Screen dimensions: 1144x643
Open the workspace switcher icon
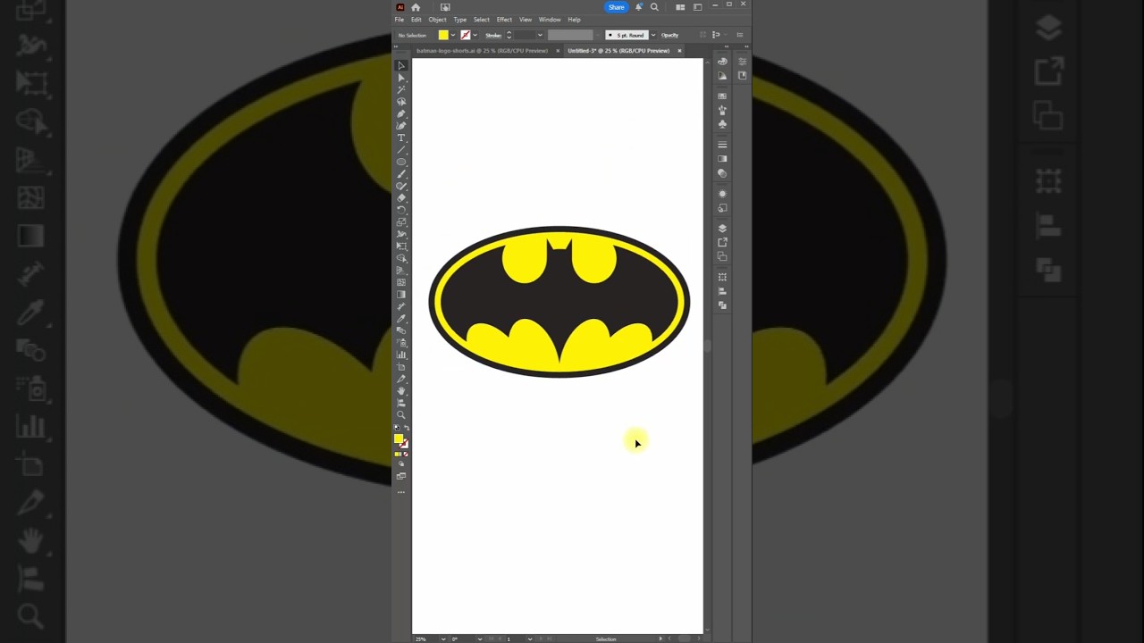698,7
